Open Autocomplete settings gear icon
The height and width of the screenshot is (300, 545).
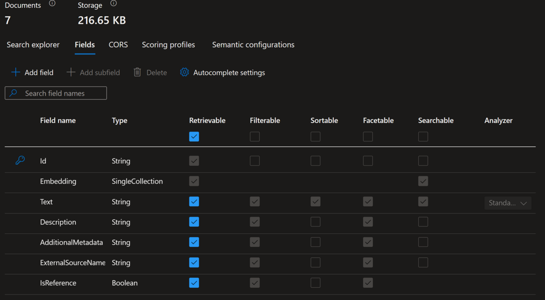184,73
